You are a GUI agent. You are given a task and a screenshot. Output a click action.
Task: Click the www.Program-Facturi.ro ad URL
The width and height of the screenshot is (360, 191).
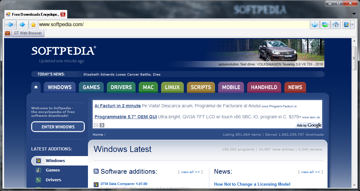279,106
